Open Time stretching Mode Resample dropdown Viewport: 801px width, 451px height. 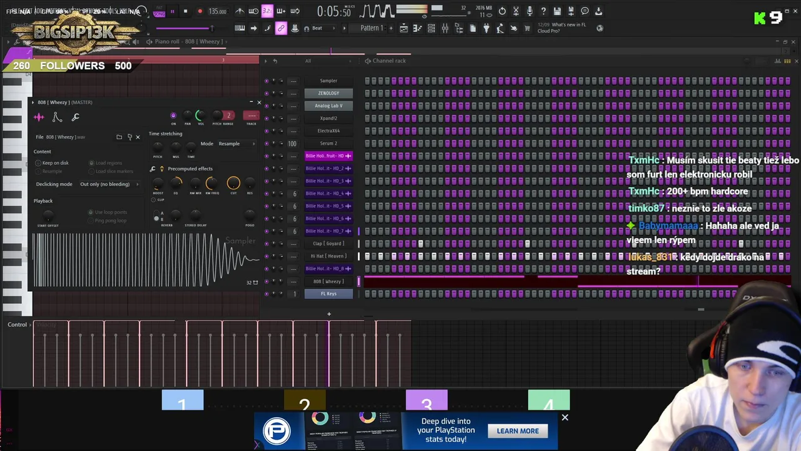coord(236,143)
